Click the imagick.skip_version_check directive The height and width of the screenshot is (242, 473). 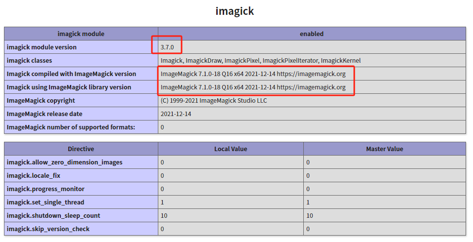coord(48,229)
